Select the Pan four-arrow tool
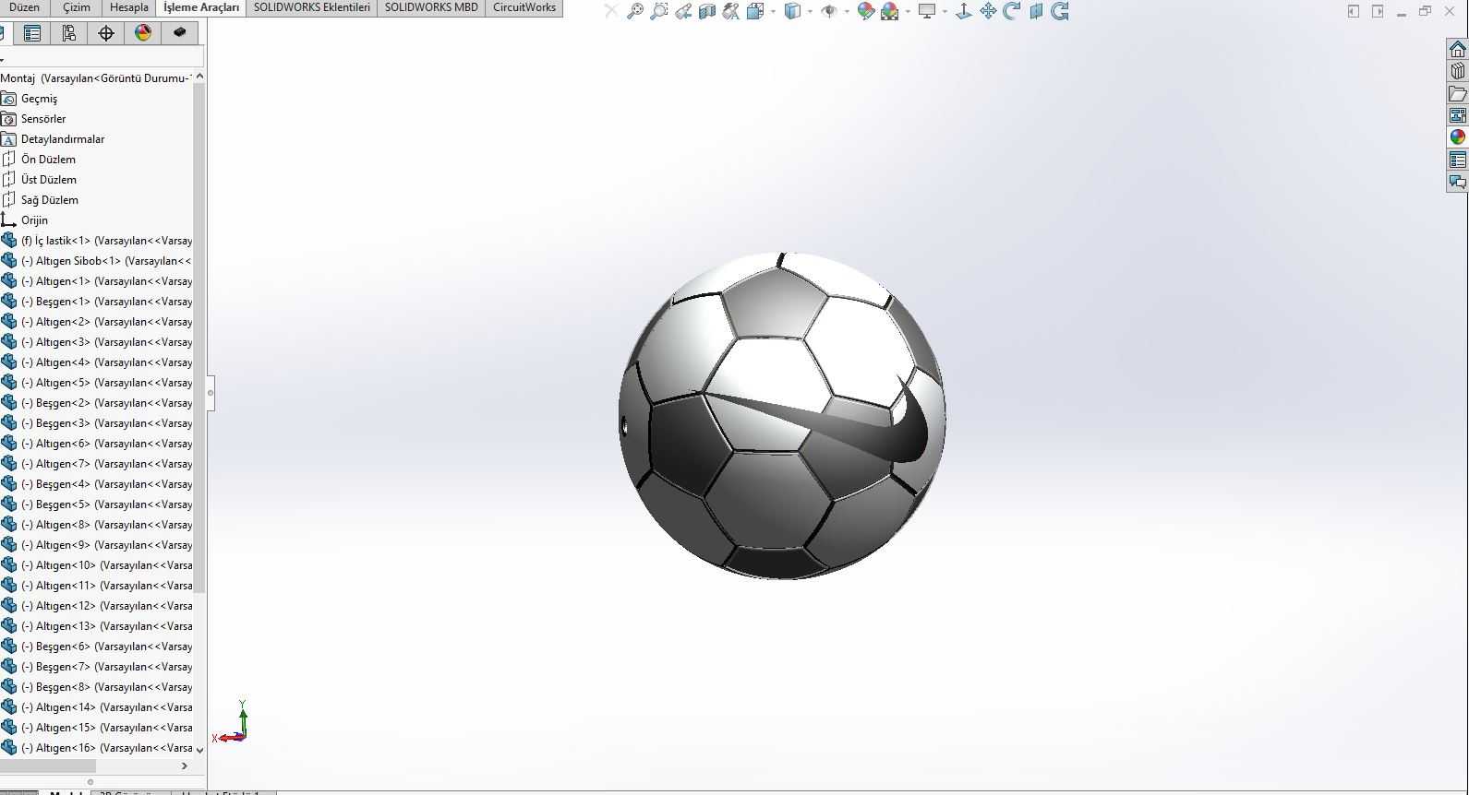The image size is (1469, 795). [988, 11]
